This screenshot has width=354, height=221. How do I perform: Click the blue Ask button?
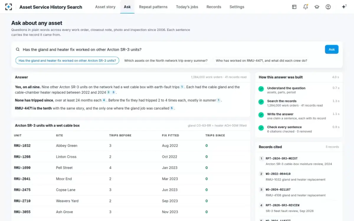pyautogui.click(x=332, y=50)
